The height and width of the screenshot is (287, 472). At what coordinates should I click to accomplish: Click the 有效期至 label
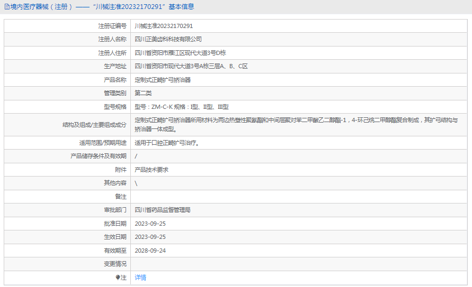pyautogui.click(x=115, y=251)
